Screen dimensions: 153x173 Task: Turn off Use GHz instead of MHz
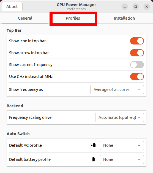tap(137, 77)
